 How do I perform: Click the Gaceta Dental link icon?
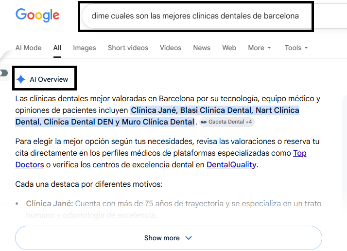pos(204,122)
